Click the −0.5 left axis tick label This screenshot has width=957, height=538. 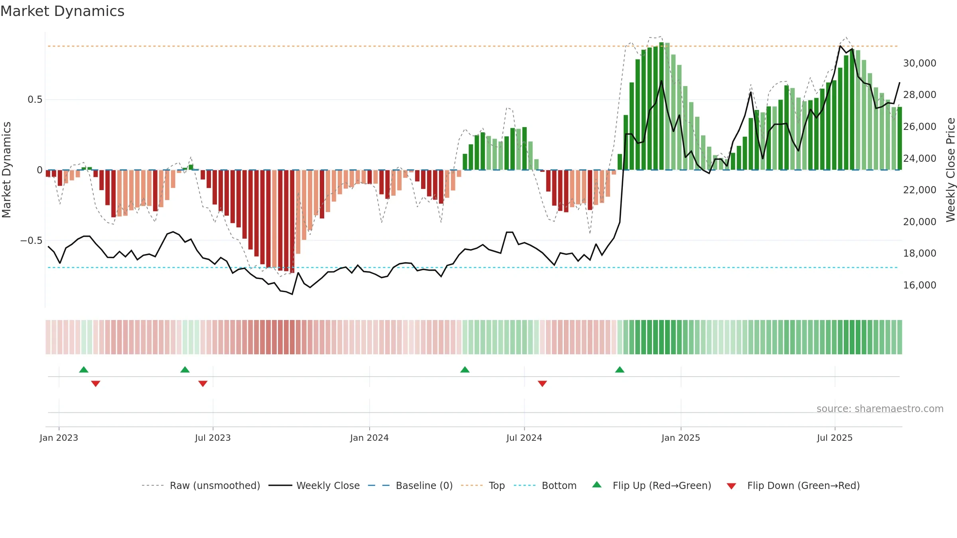pyautogui.click(x=32, y=240)
